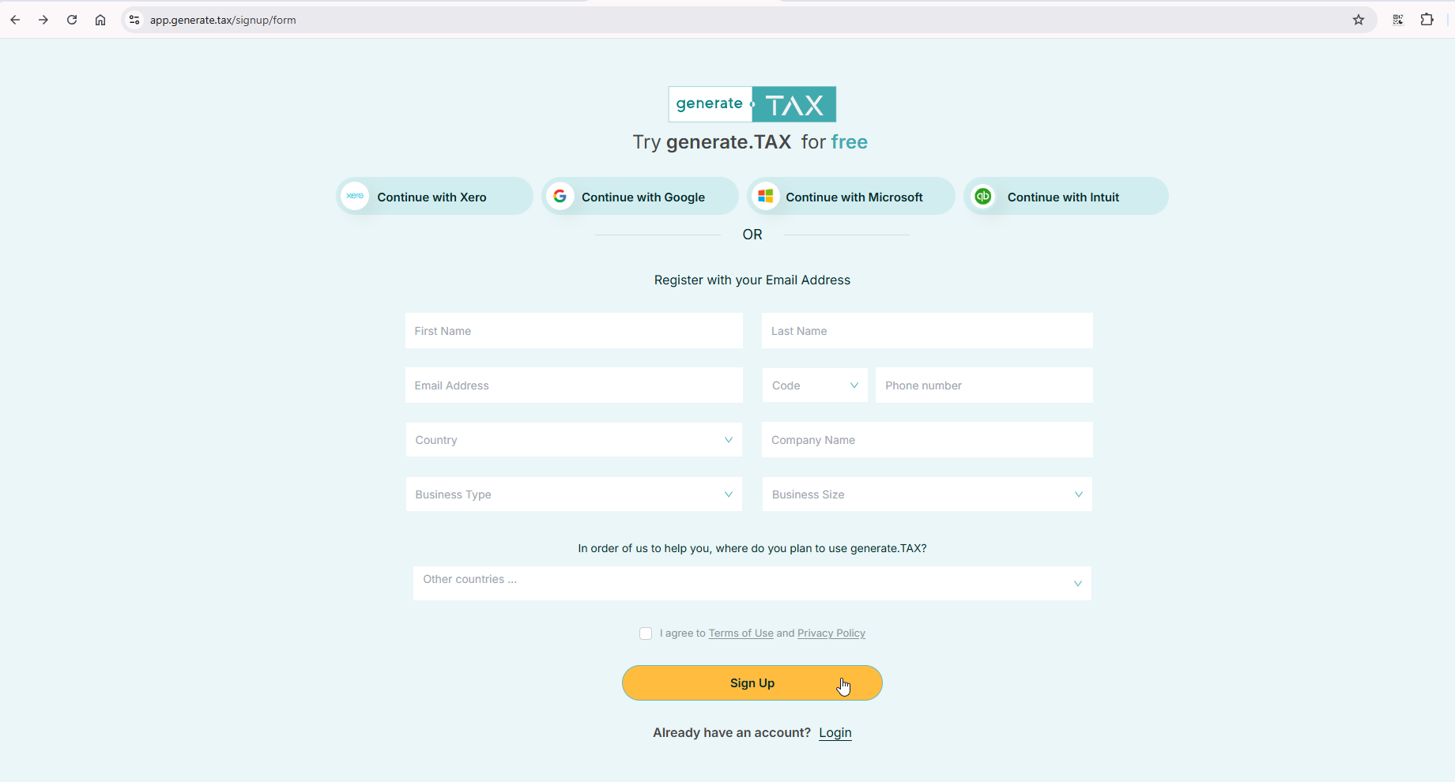Click the site information icon in address bar
Screen dimensions: 1455x782
[134, 20]
